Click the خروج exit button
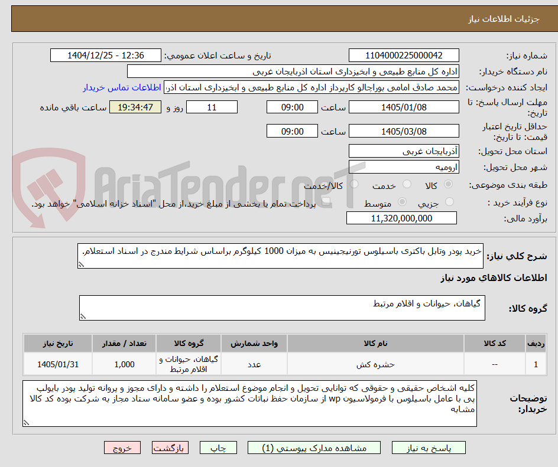558x467 pixels. (x=122, y=448)
